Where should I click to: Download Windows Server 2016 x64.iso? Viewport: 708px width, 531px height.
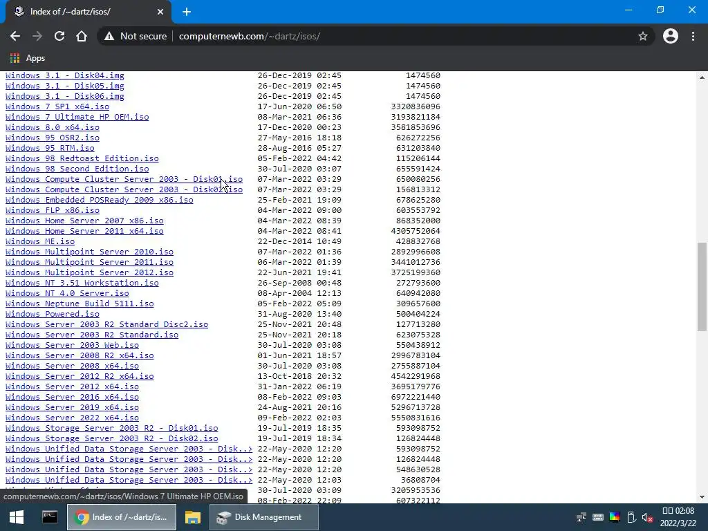[72, 398]
